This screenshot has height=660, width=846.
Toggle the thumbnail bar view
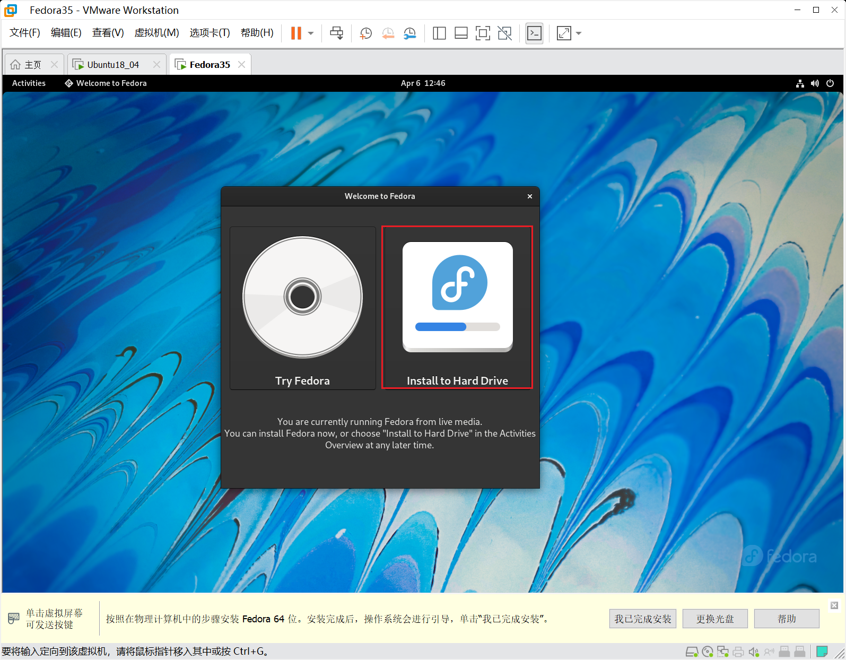tap(461, 33)
